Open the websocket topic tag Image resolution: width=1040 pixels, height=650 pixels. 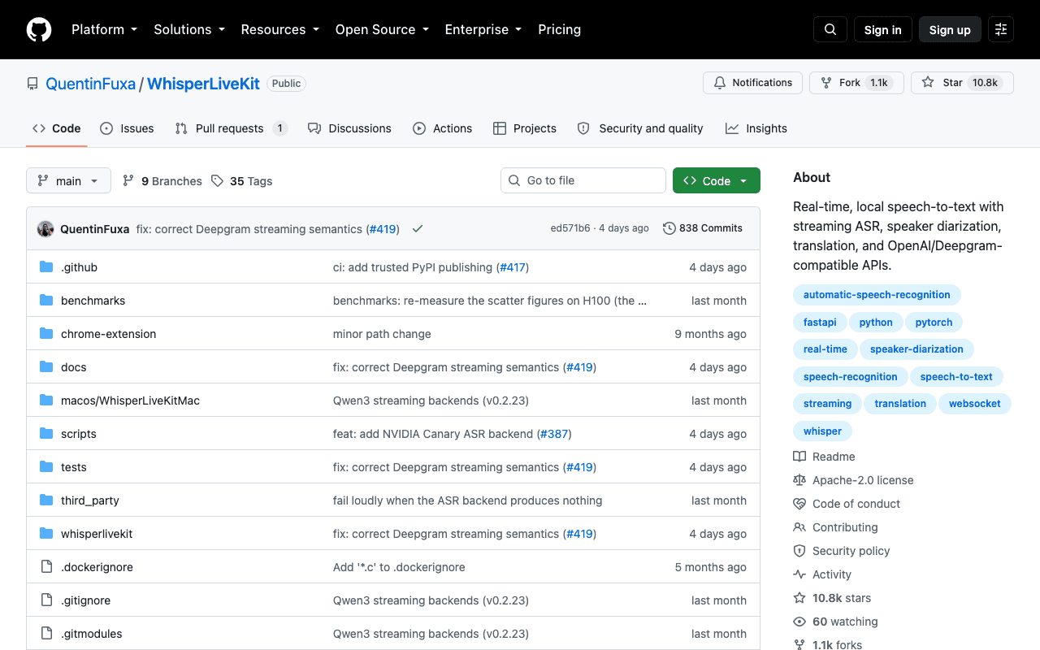coord(975,404)
